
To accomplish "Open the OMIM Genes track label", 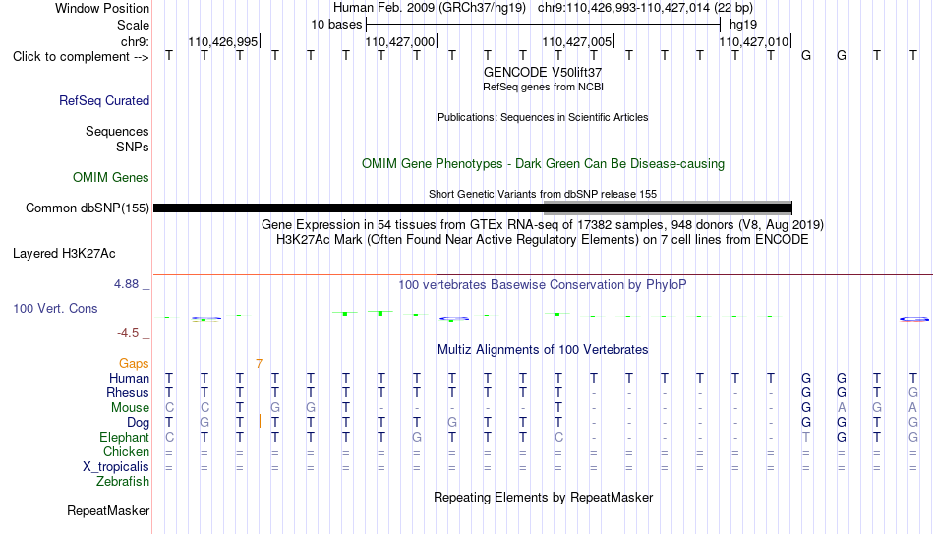I will coord(111,178).
